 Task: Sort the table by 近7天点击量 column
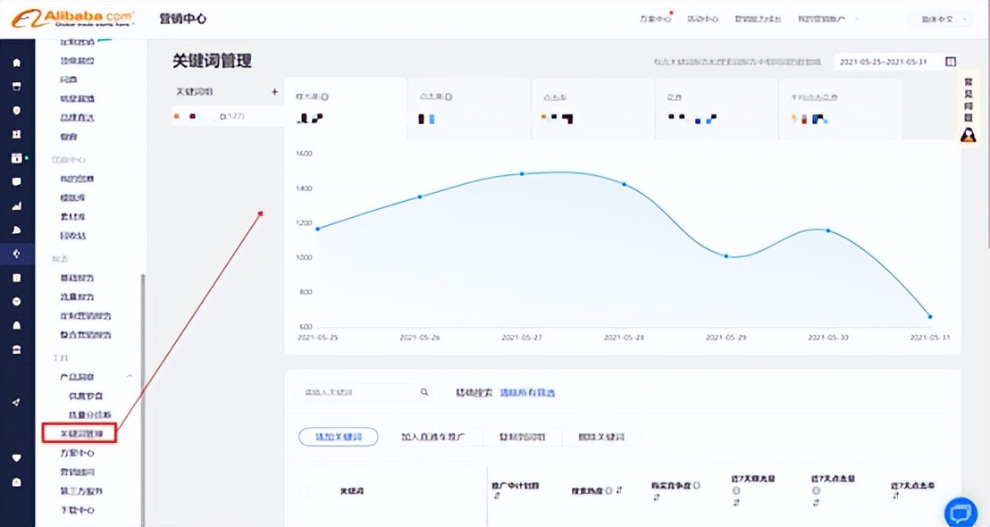(x=816, y=502)
